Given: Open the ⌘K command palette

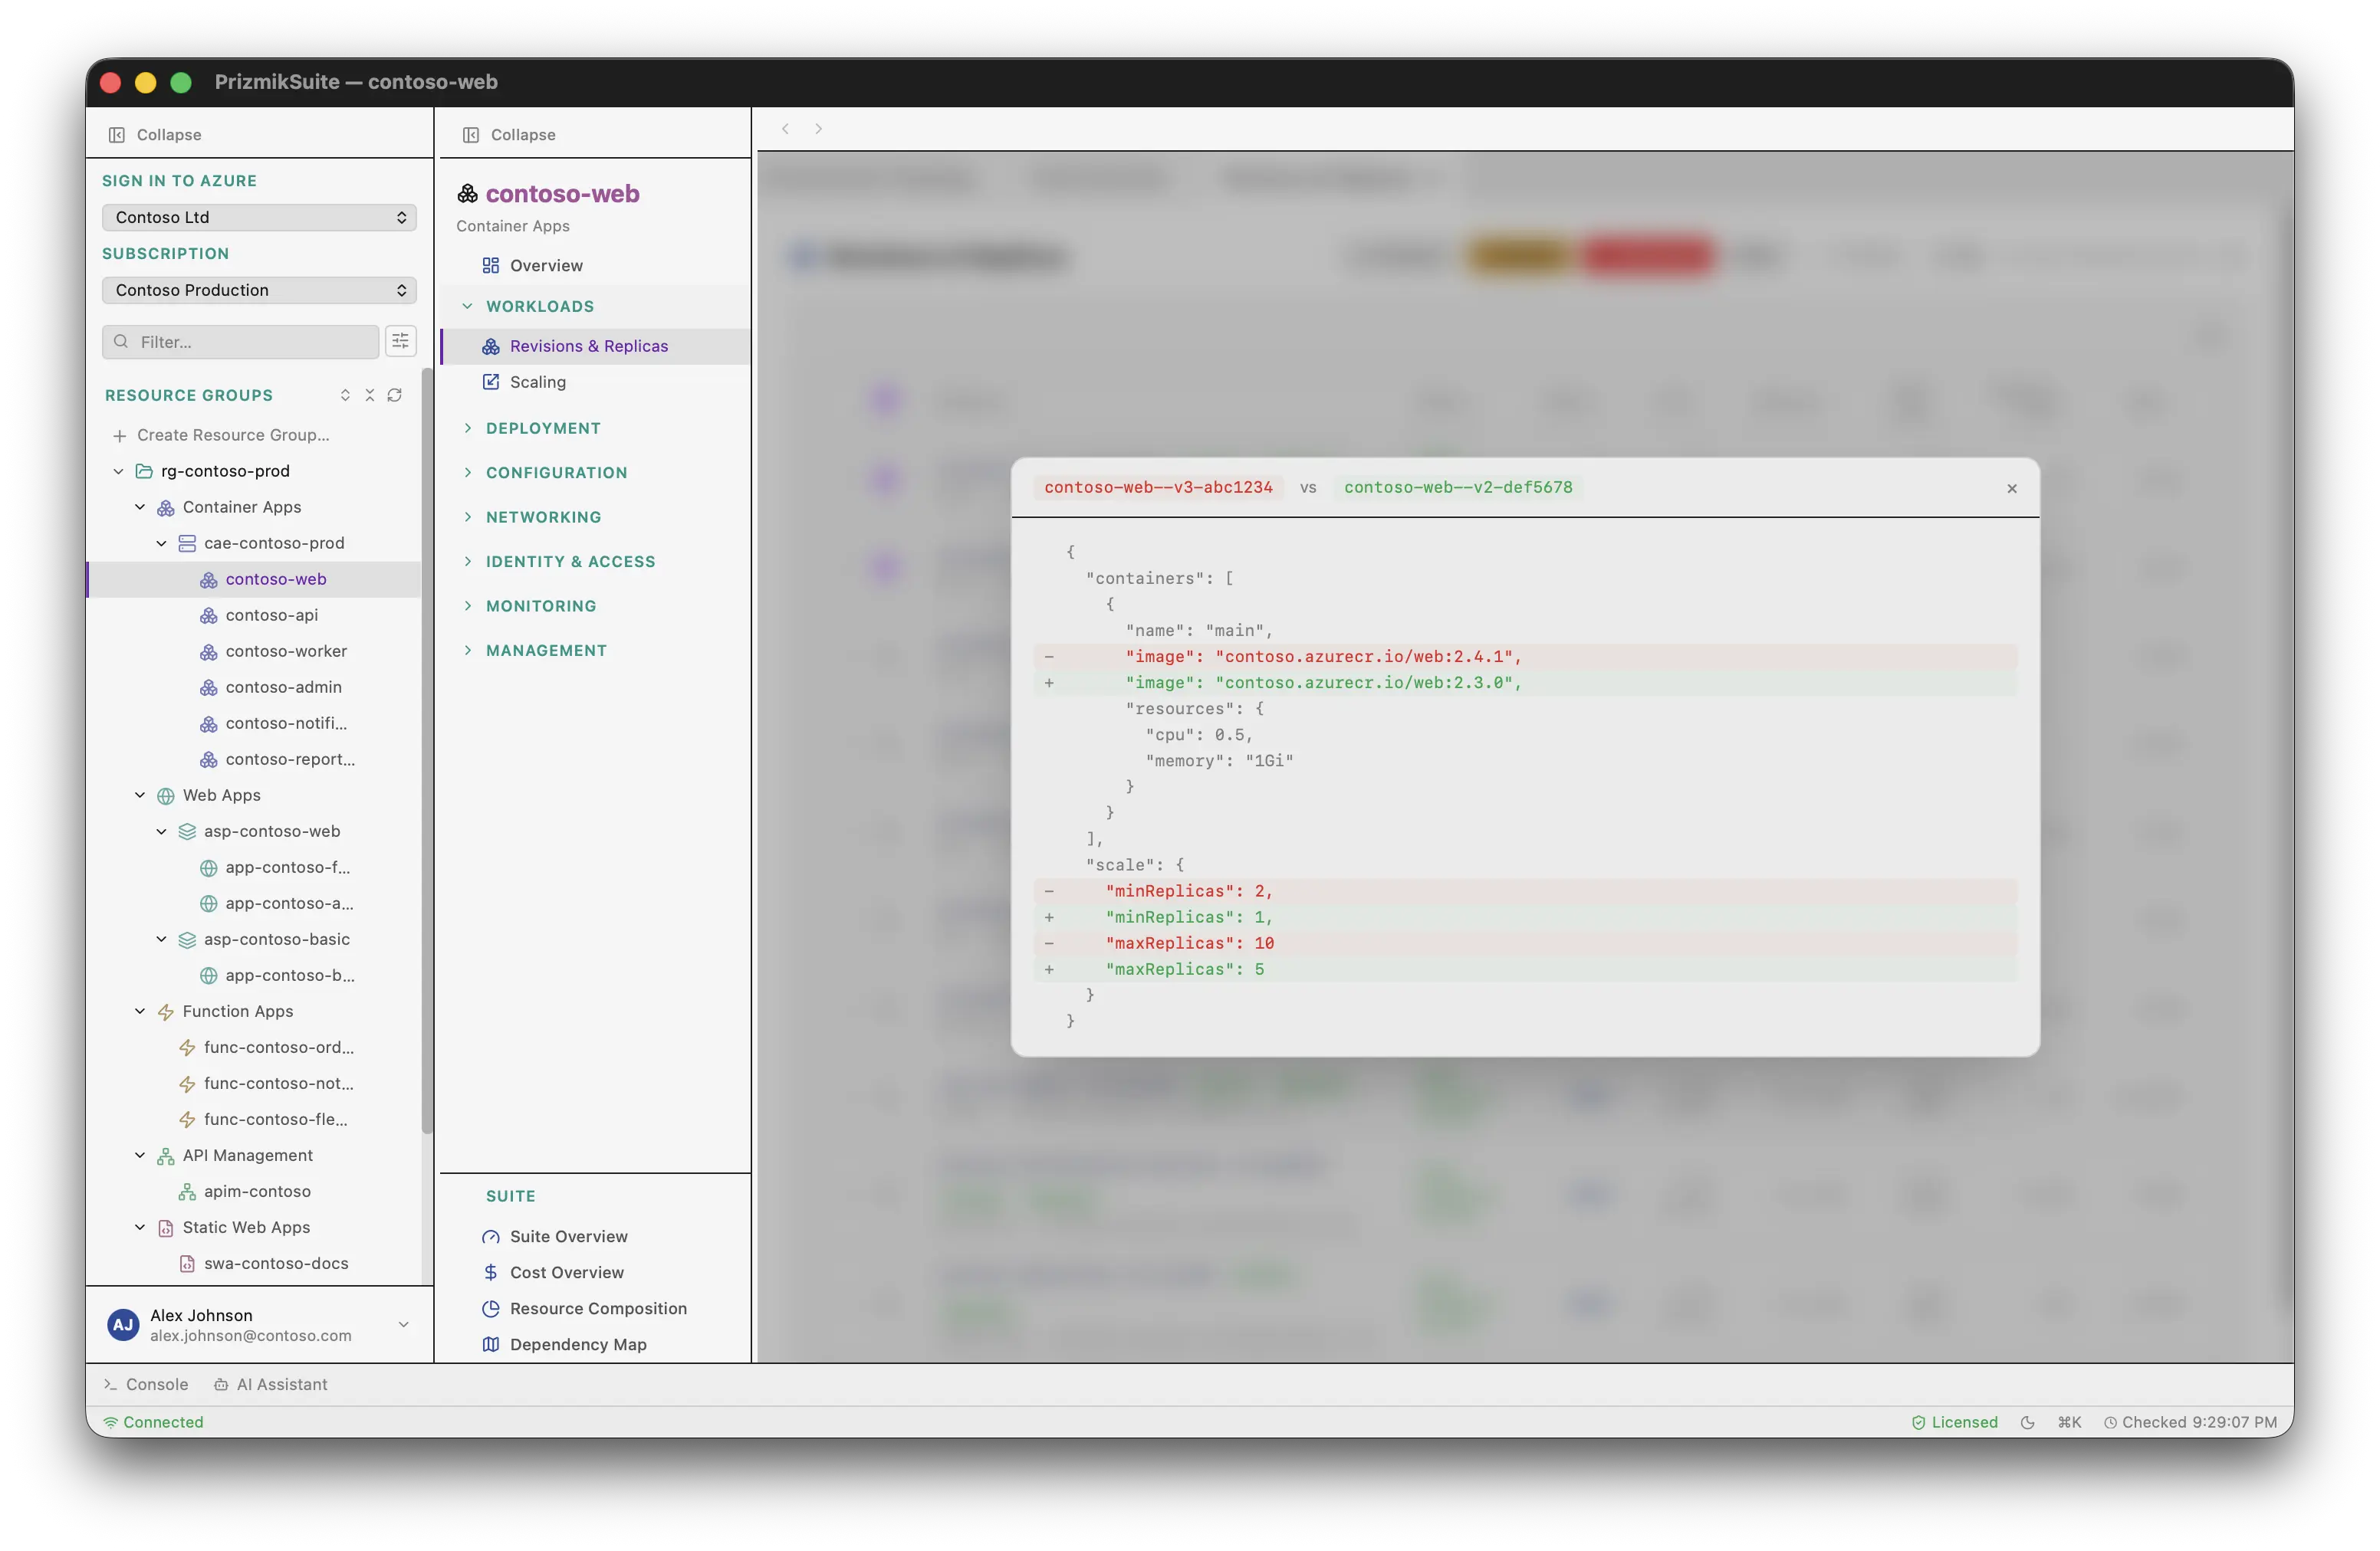Looking at the screenshot, I should [2069, 1422].
